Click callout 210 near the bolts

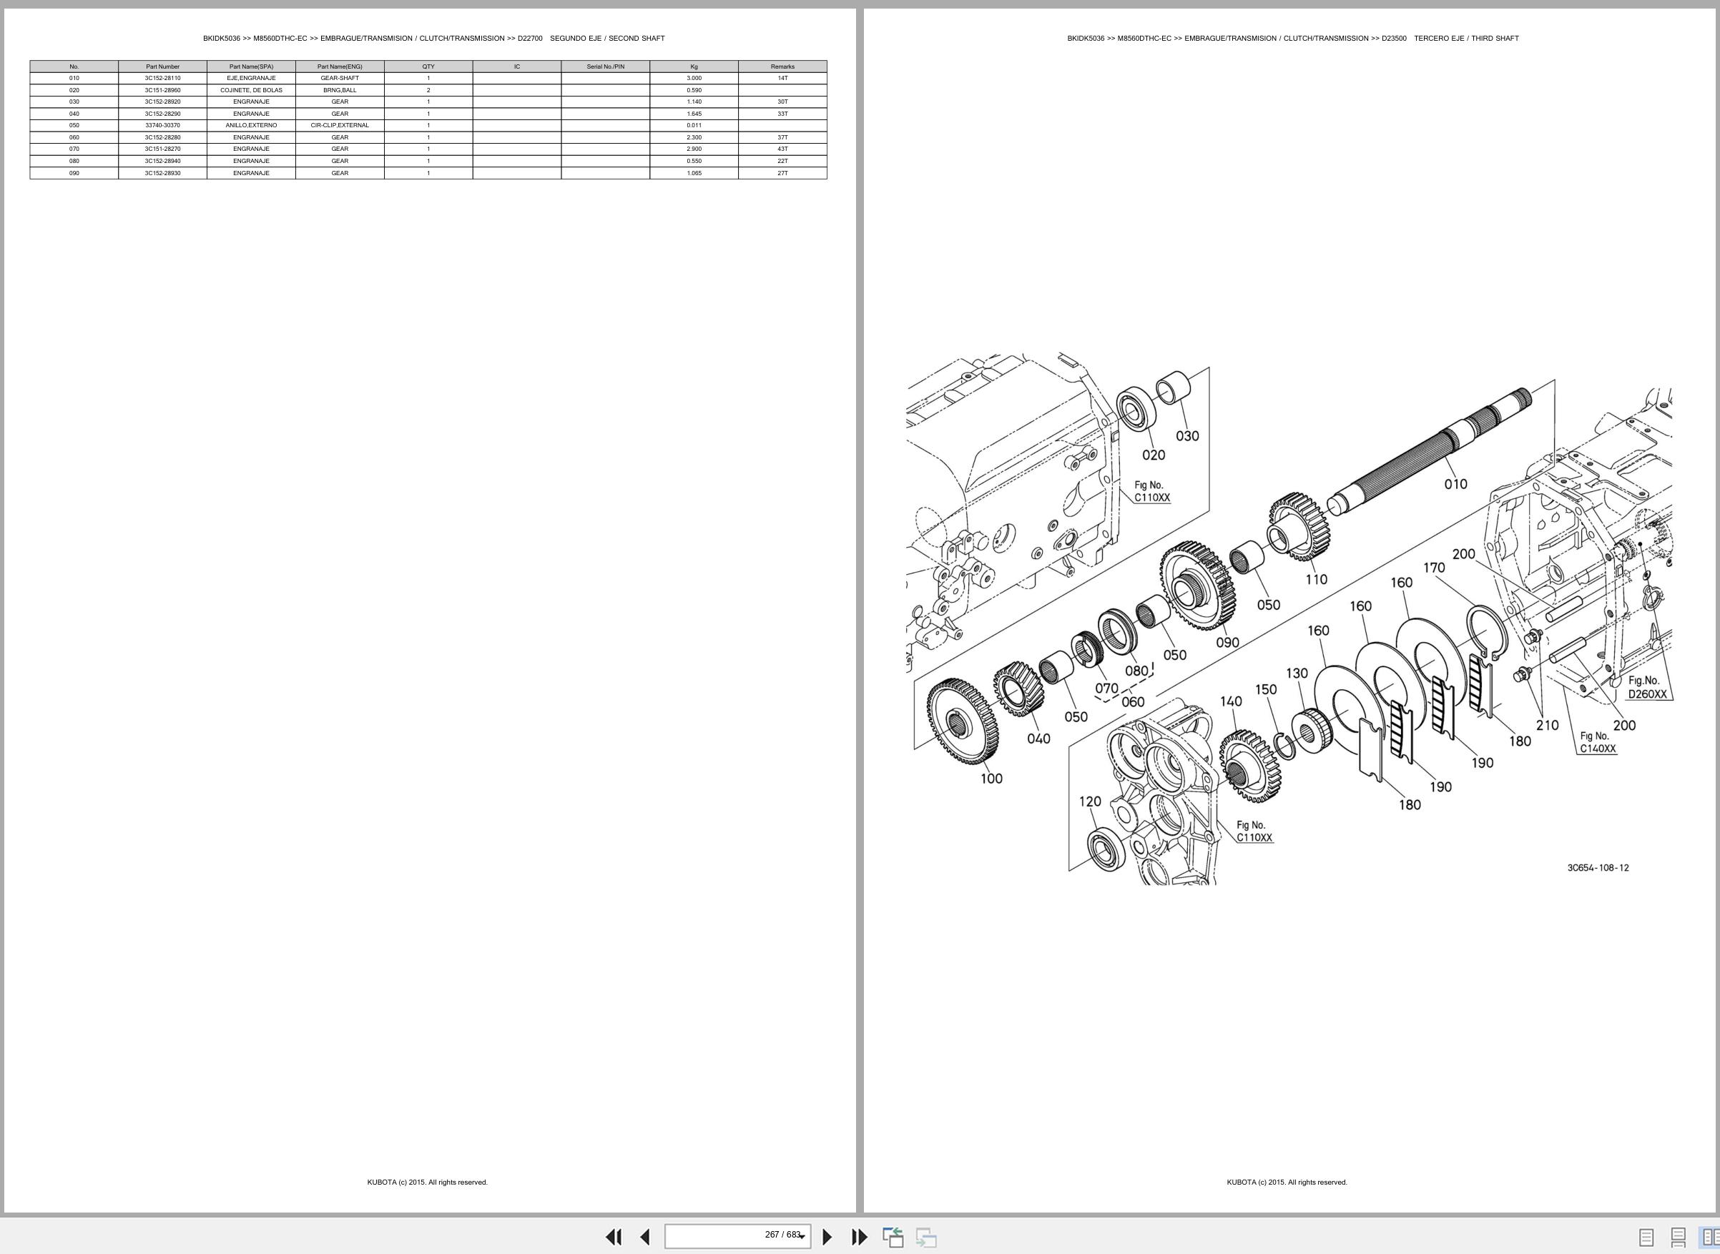[1547, 725]
